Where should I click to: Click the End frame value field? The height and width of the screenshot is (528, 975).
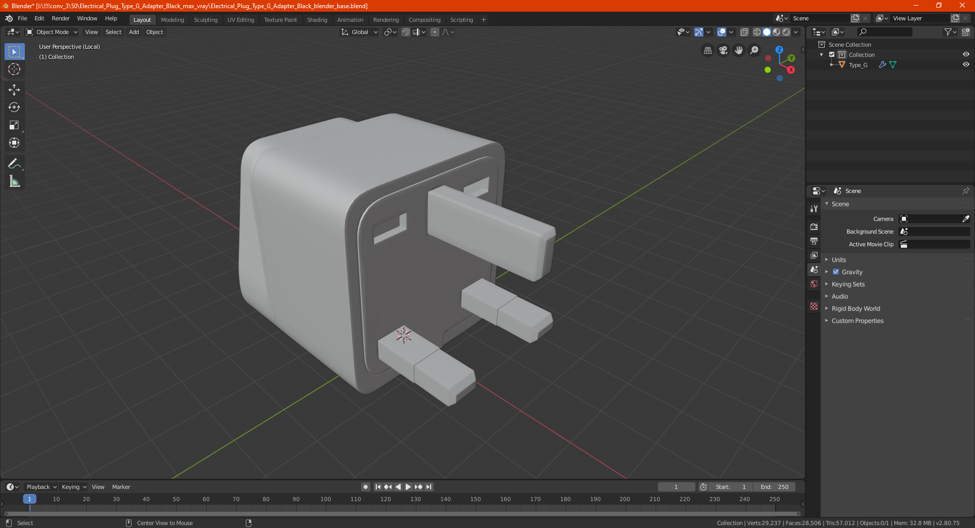(774, 487)
